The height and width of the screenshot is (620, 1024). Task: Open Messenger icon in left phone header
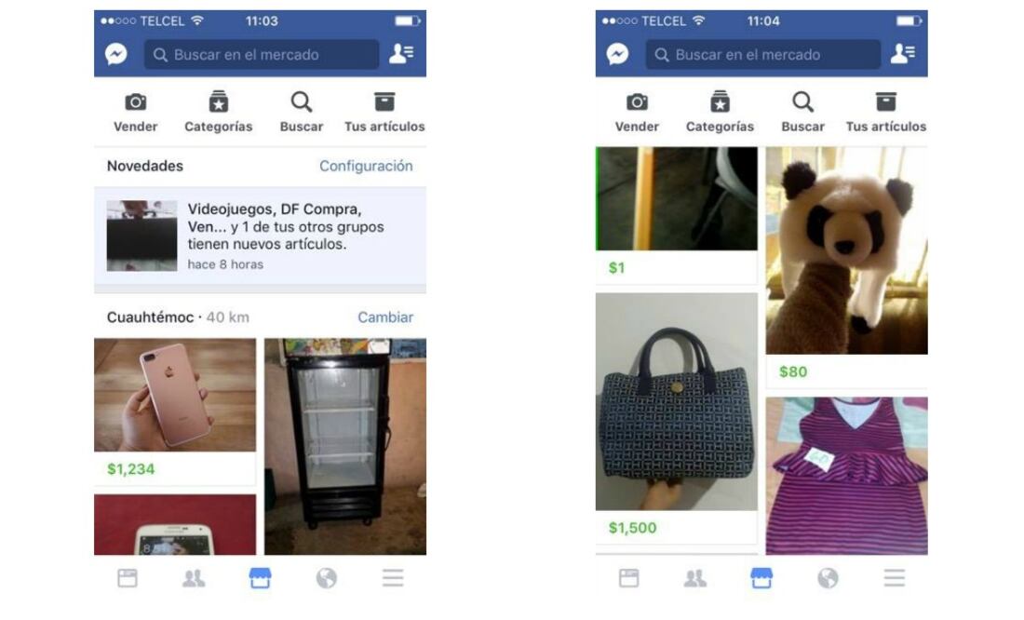pos(116,54)
